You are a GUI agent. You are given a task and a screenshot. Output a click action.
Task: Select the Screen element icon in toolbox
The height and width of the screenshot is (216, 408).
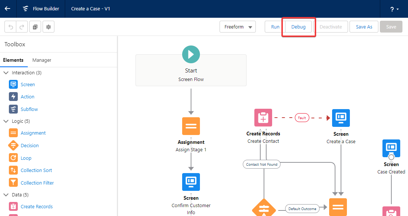[13, 84]
